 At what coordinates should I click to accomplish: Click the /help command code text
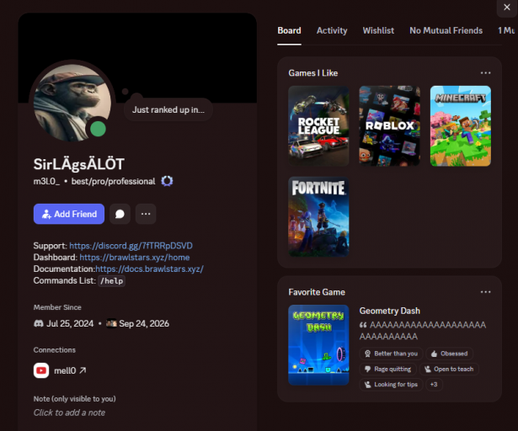(112, 281)
